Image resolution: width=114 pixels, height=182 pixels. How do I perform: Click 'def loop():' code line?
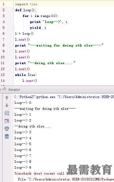tap(26, 10)
